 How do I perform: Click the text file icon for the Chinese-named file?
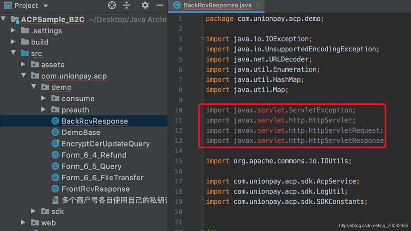pos(55,200)
